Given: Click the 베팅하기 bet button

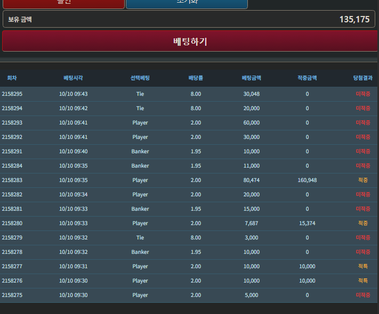Looking at the screenshot, I should tap(190, 41).
